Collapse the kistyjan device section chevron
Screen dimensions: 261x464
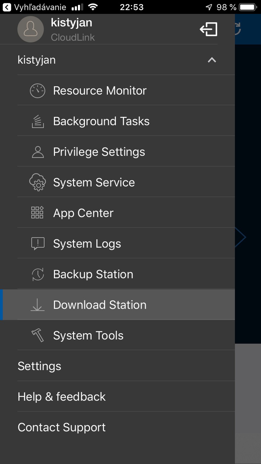(212, 60)
